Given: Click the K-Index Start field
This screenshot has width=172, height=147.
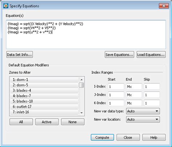Looking at the screenshot, I should [x=116, y=103].
